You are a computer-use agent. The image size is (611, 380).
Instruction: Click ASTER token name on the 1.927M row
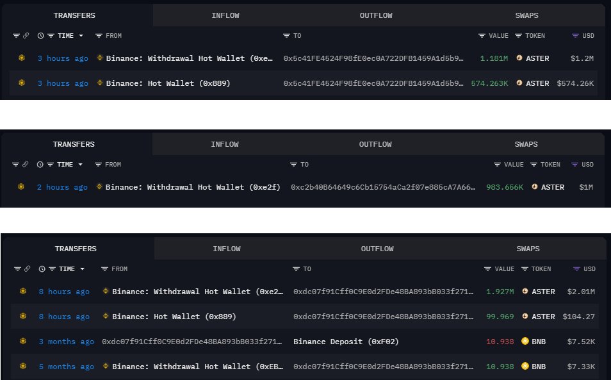point(543,292)
